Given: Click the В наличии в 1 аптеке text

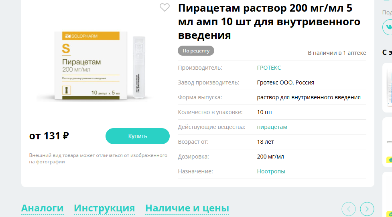Looking at the screenshot, I should pos(337,53).
